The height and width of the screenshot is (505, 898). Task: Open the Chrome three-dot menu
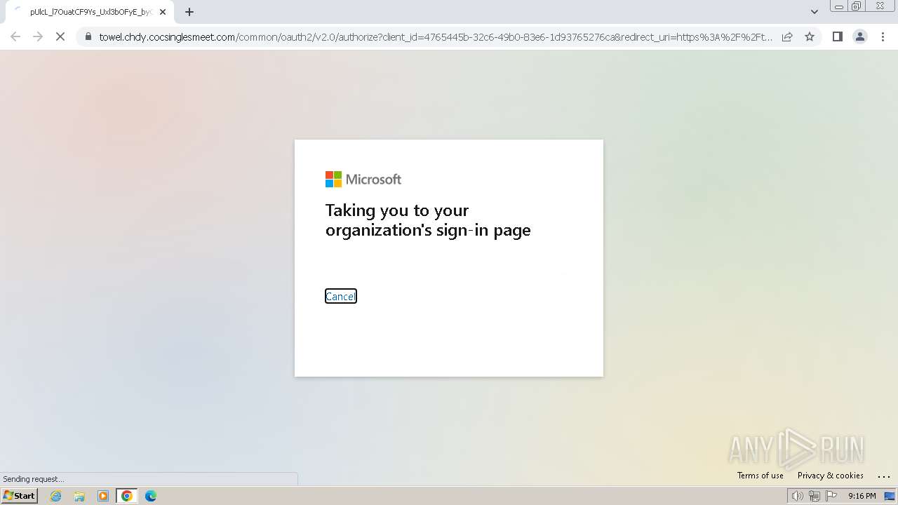pos(883,36)
